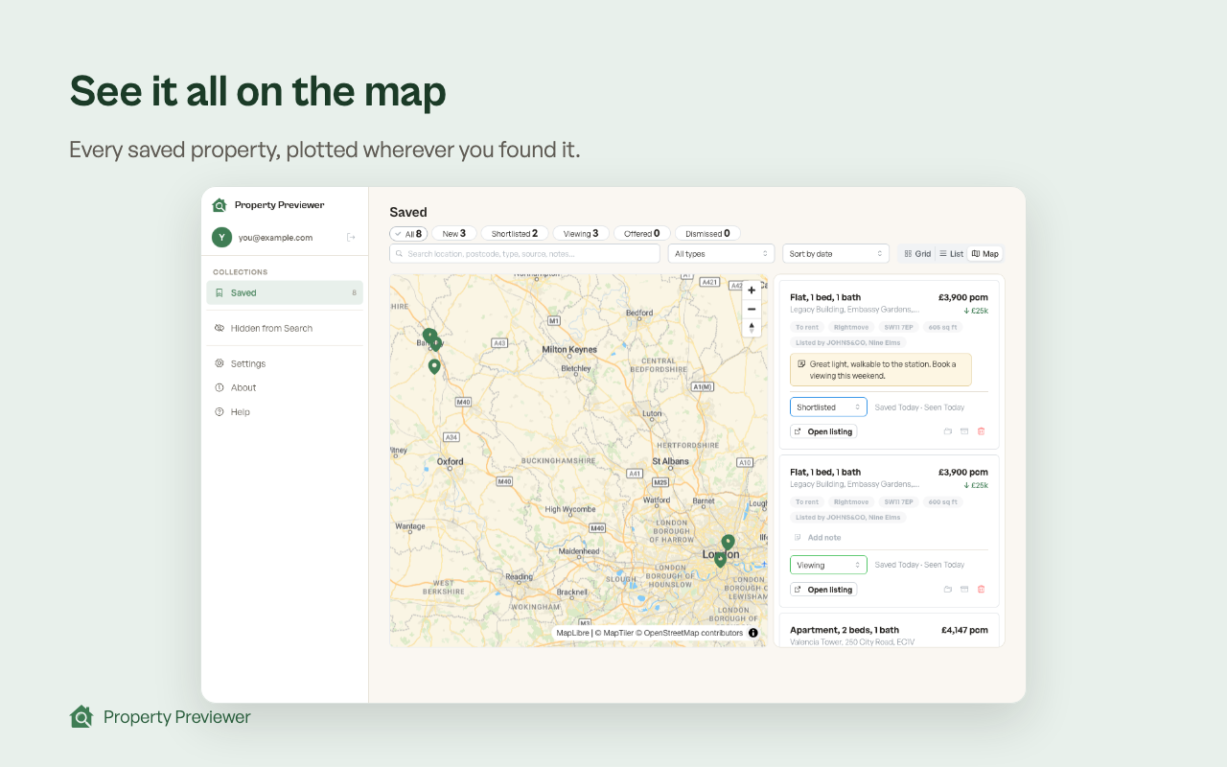Zoom in on the map

752,290
